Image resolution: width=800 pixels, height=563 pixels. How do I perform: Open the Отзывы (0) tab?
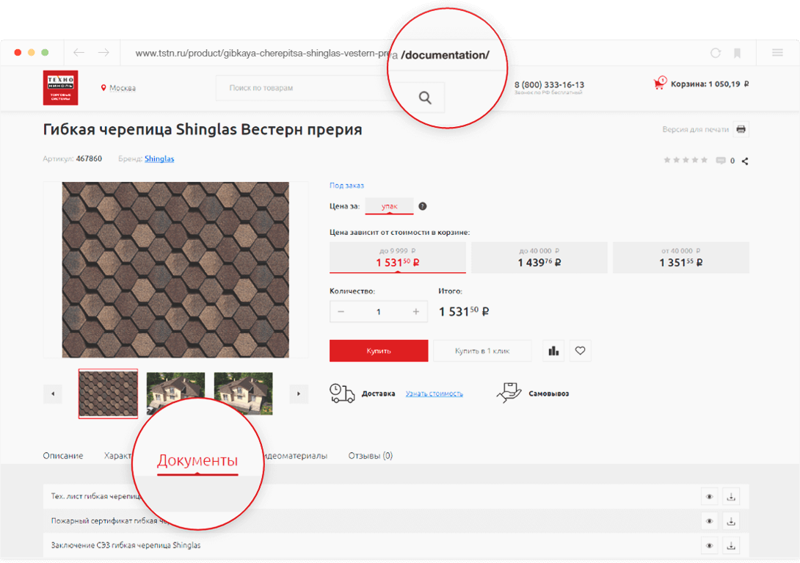(371, 455)
